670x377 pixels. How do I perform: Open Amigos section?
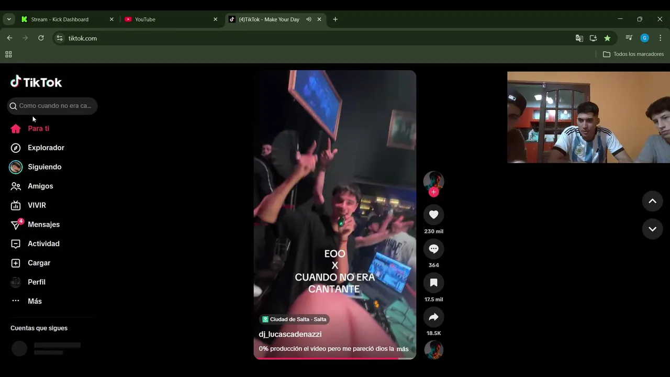click(x=40, y=186)
